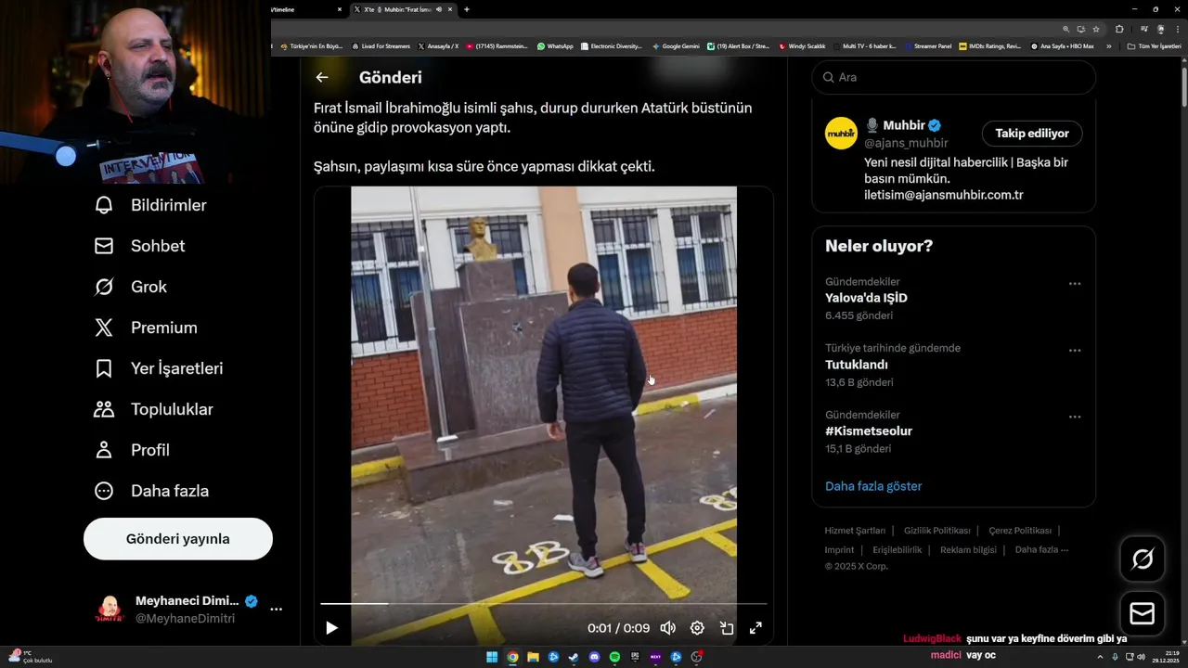Open Yer İşaretleri bookmarks

tap(159, 368)
